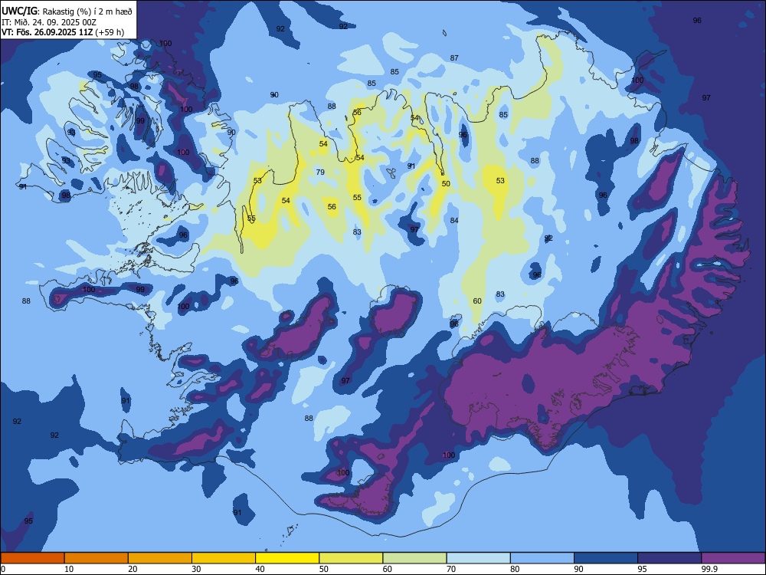This screenshot has width=766, height=575.
Task: Click the legend tick label '80'
Action: [515, 569]
